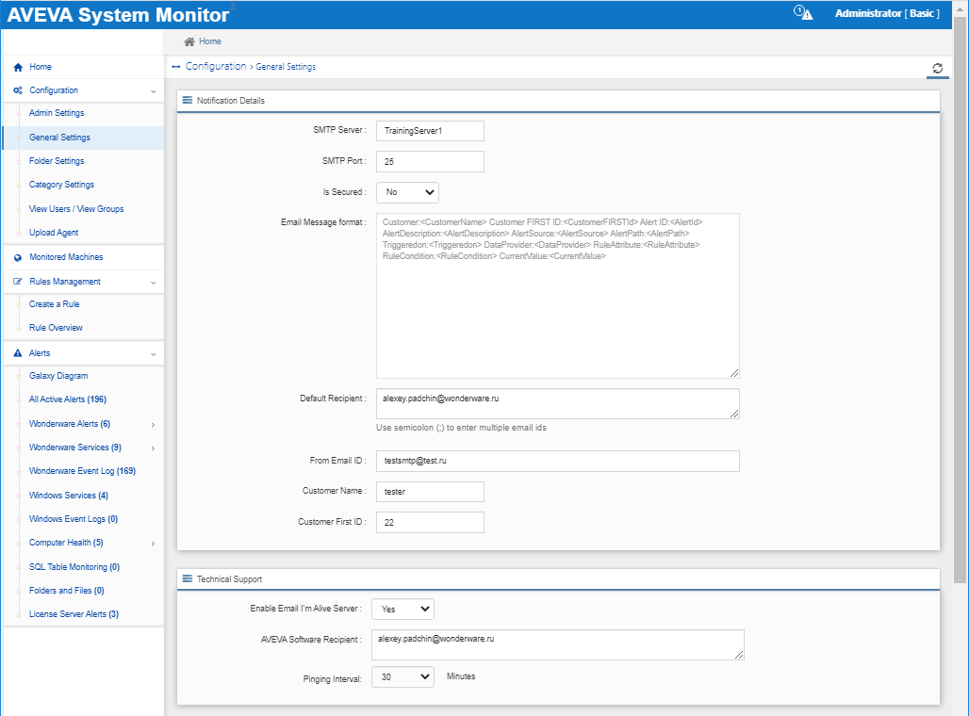Click the Email Message format resize handle
The image size is (969, 716).
coord(734,373)
